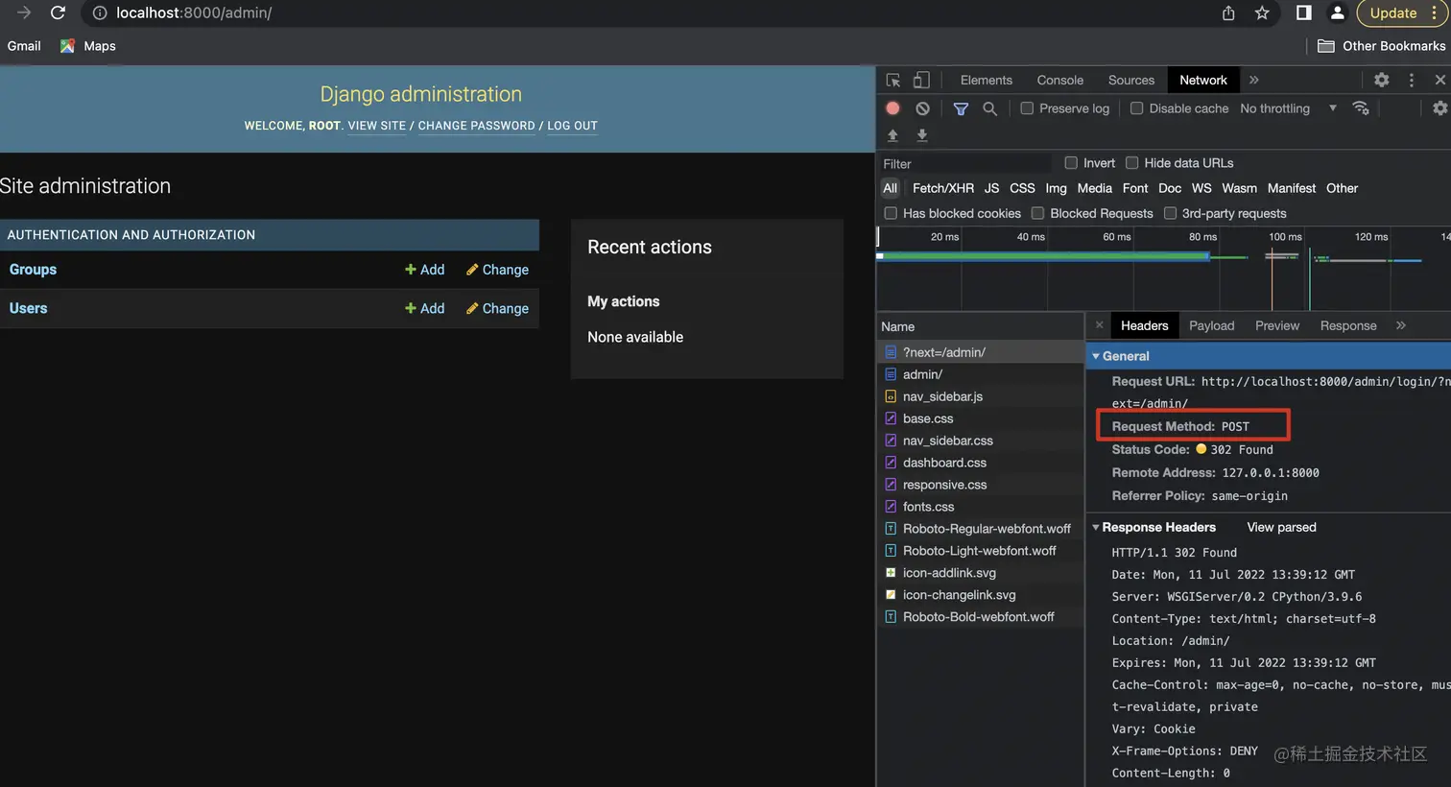Open network search with the magnifier icon

989,108
